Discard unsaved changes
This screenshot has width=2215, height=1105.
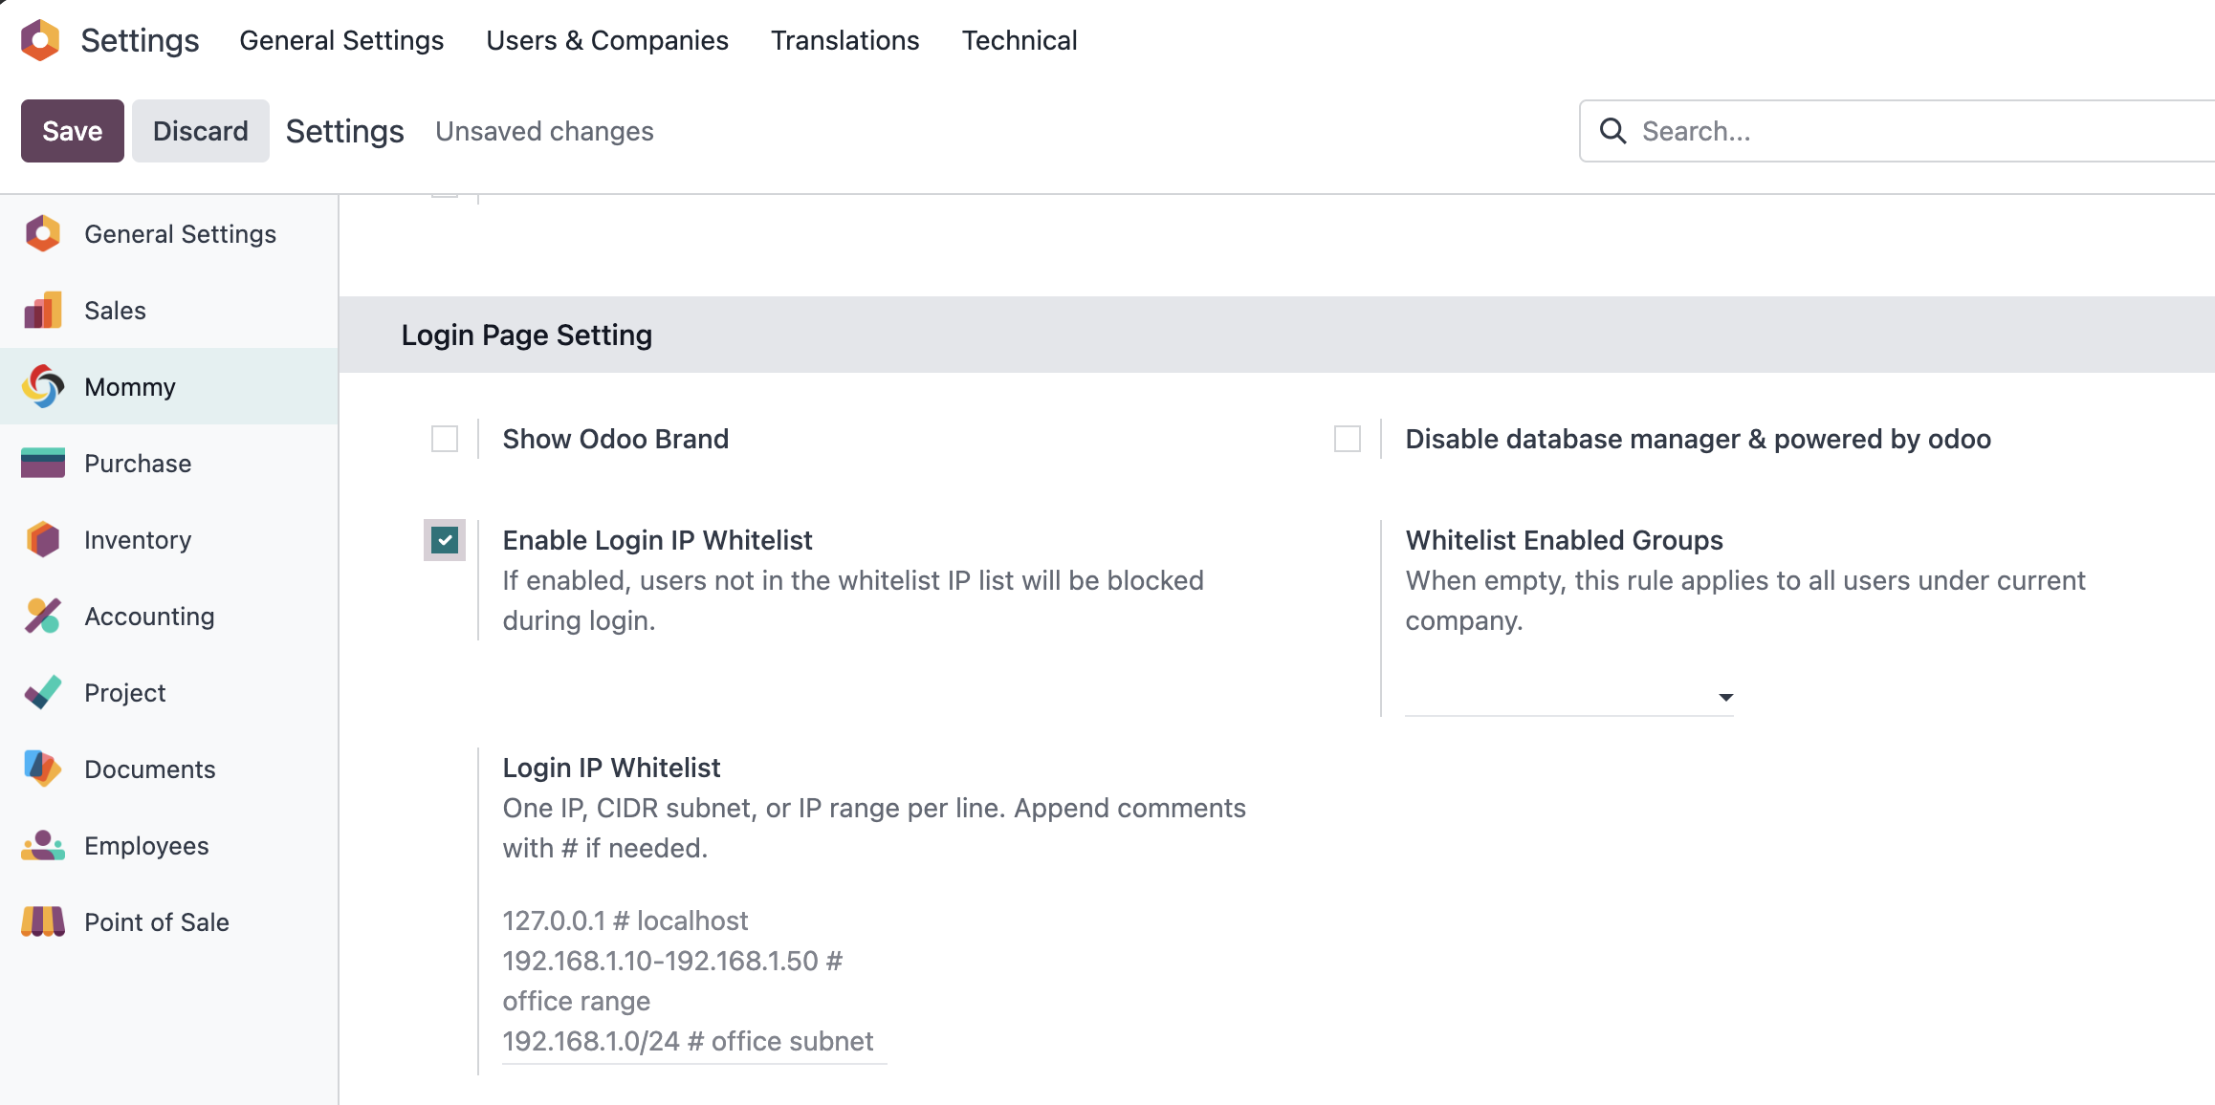coord(201,131)
